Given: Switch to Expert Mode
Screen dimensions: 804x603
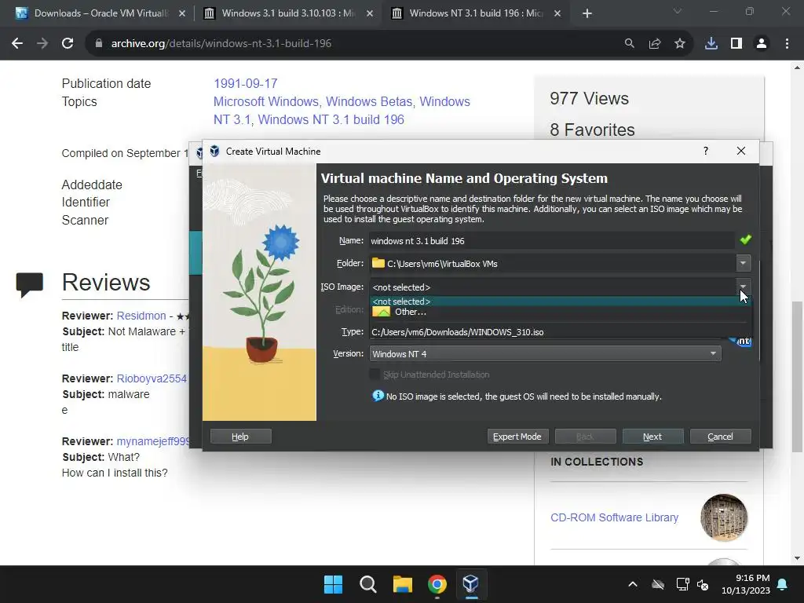Looking at the screenshot, I should click(517, 437).
